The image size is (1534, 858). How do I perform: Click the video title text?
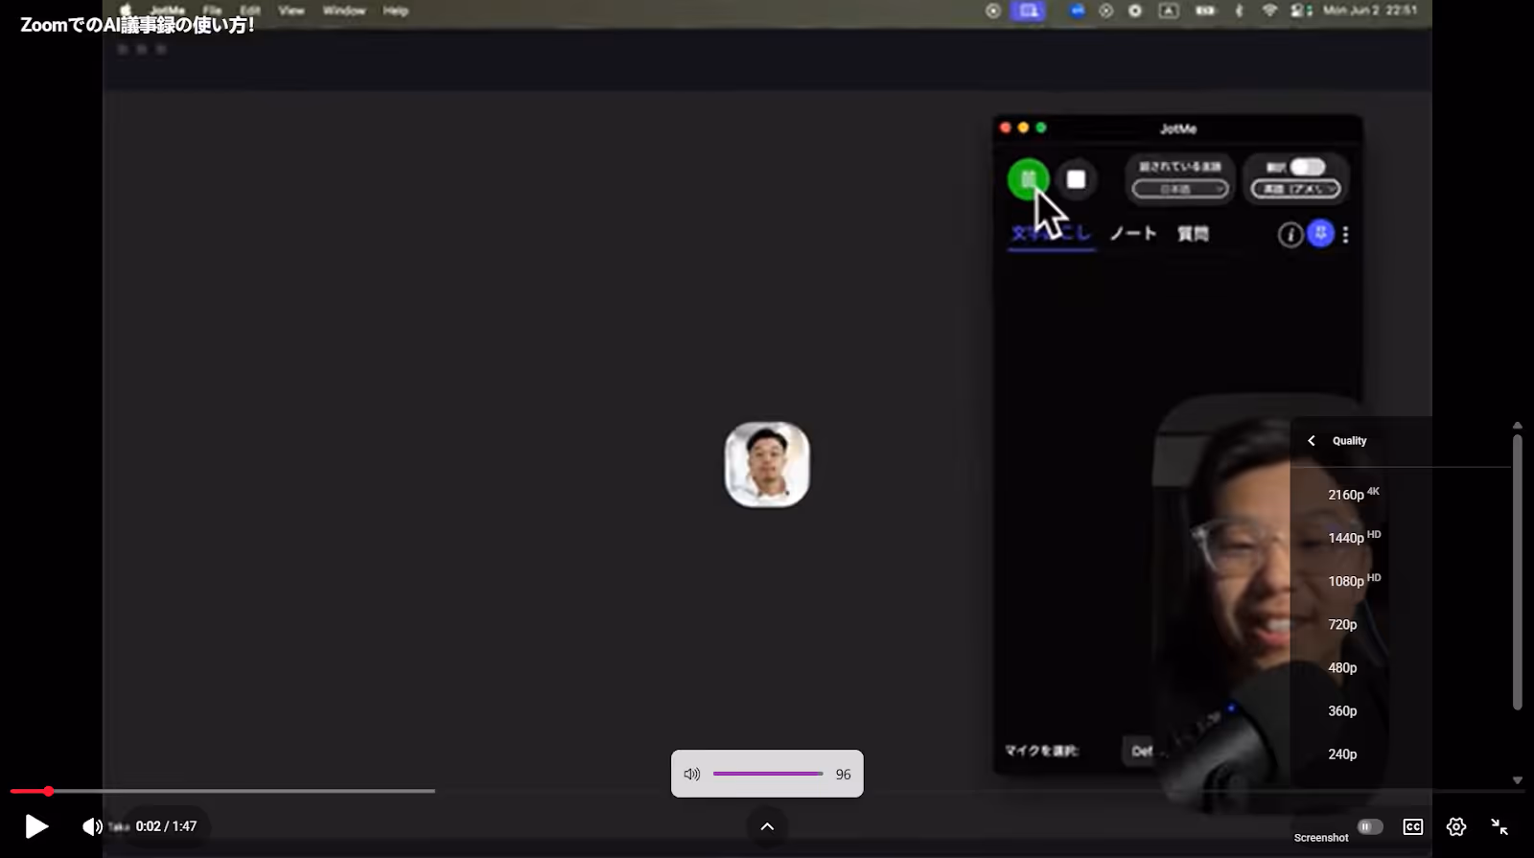(137, 25)
